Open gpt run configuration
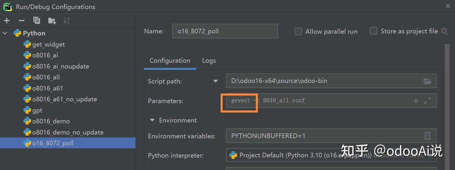 [x=37, y=110]
